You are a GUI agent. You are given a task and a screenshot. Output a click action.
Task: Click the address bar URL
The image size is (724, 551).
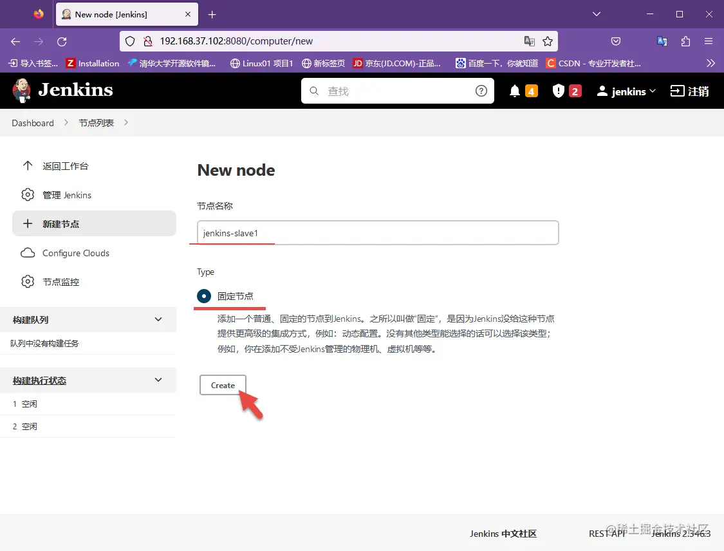pyautogui.click(x=236, y=41)
